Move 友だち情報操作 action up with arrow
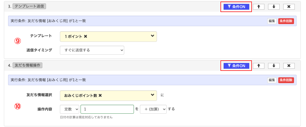The width and height of the screenshot is (306, 127). 259,66
